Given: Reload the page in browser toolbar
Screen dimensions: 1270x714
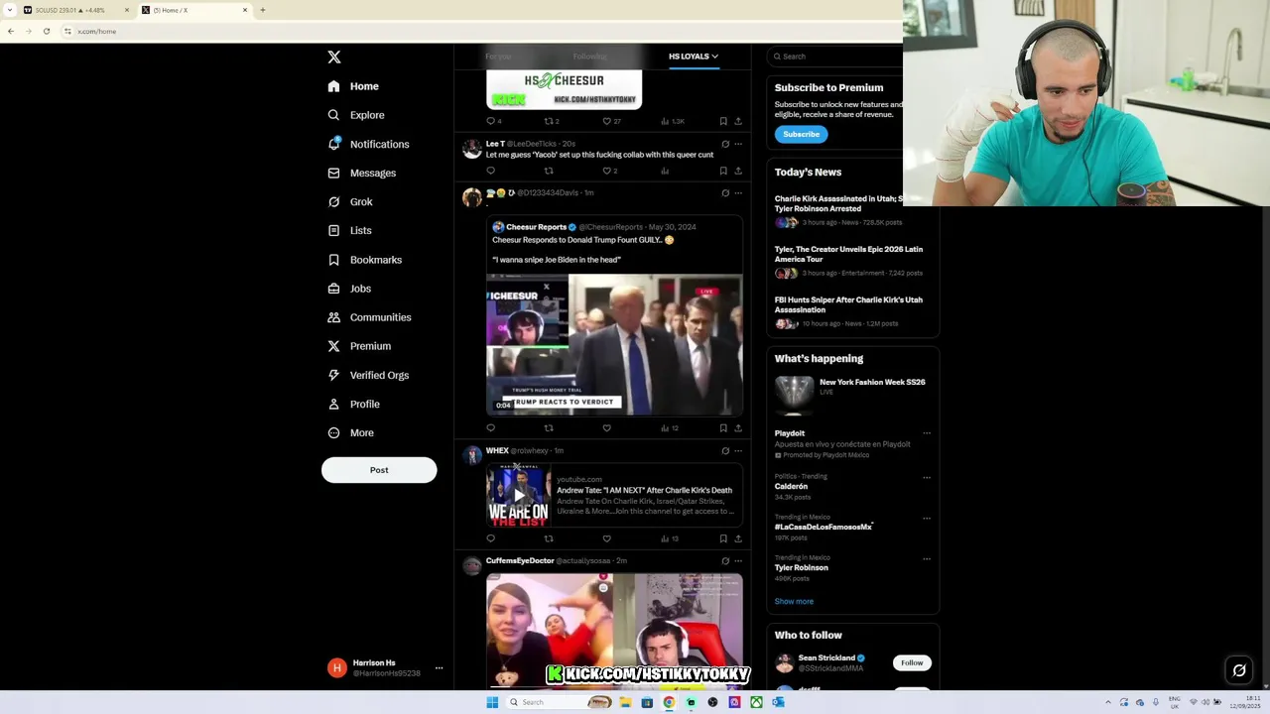Looking at the screenshot, I should click(x=47, y=31).
